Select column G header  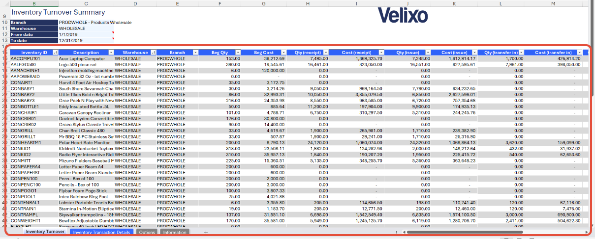pyautogui.click(x=264, y=3)
